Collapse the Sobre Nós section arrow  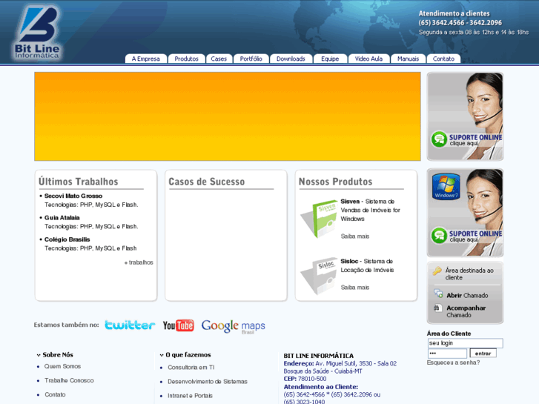pyautogui.click(x=39, y=355)
